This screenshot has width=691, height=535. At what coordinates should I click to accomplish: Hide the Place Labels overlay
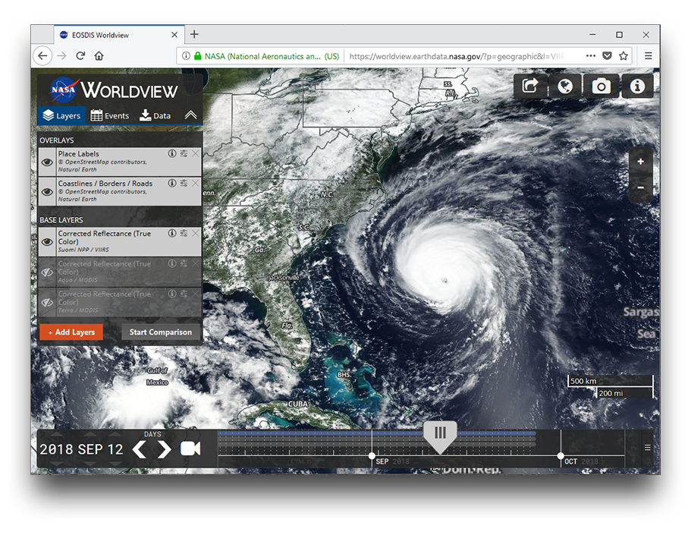(x=47, y=162)
